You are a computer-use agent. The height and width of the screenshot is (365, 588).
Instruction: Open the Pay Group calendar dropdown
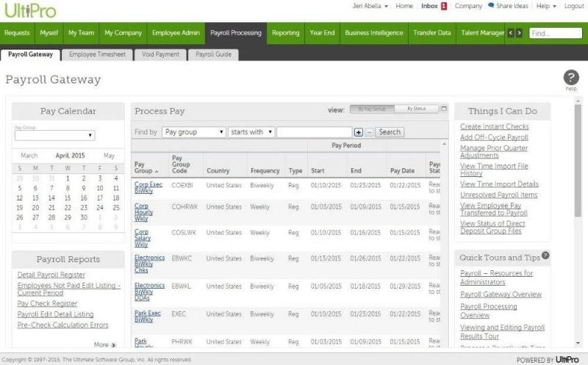pos(54,135)
